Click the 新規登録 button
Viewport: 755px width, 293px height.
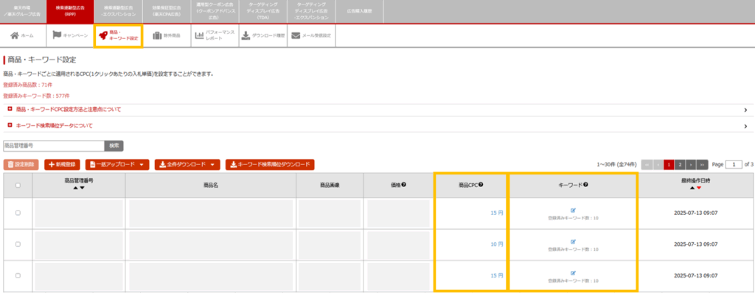pyautogui.click(x=62, y=165)
